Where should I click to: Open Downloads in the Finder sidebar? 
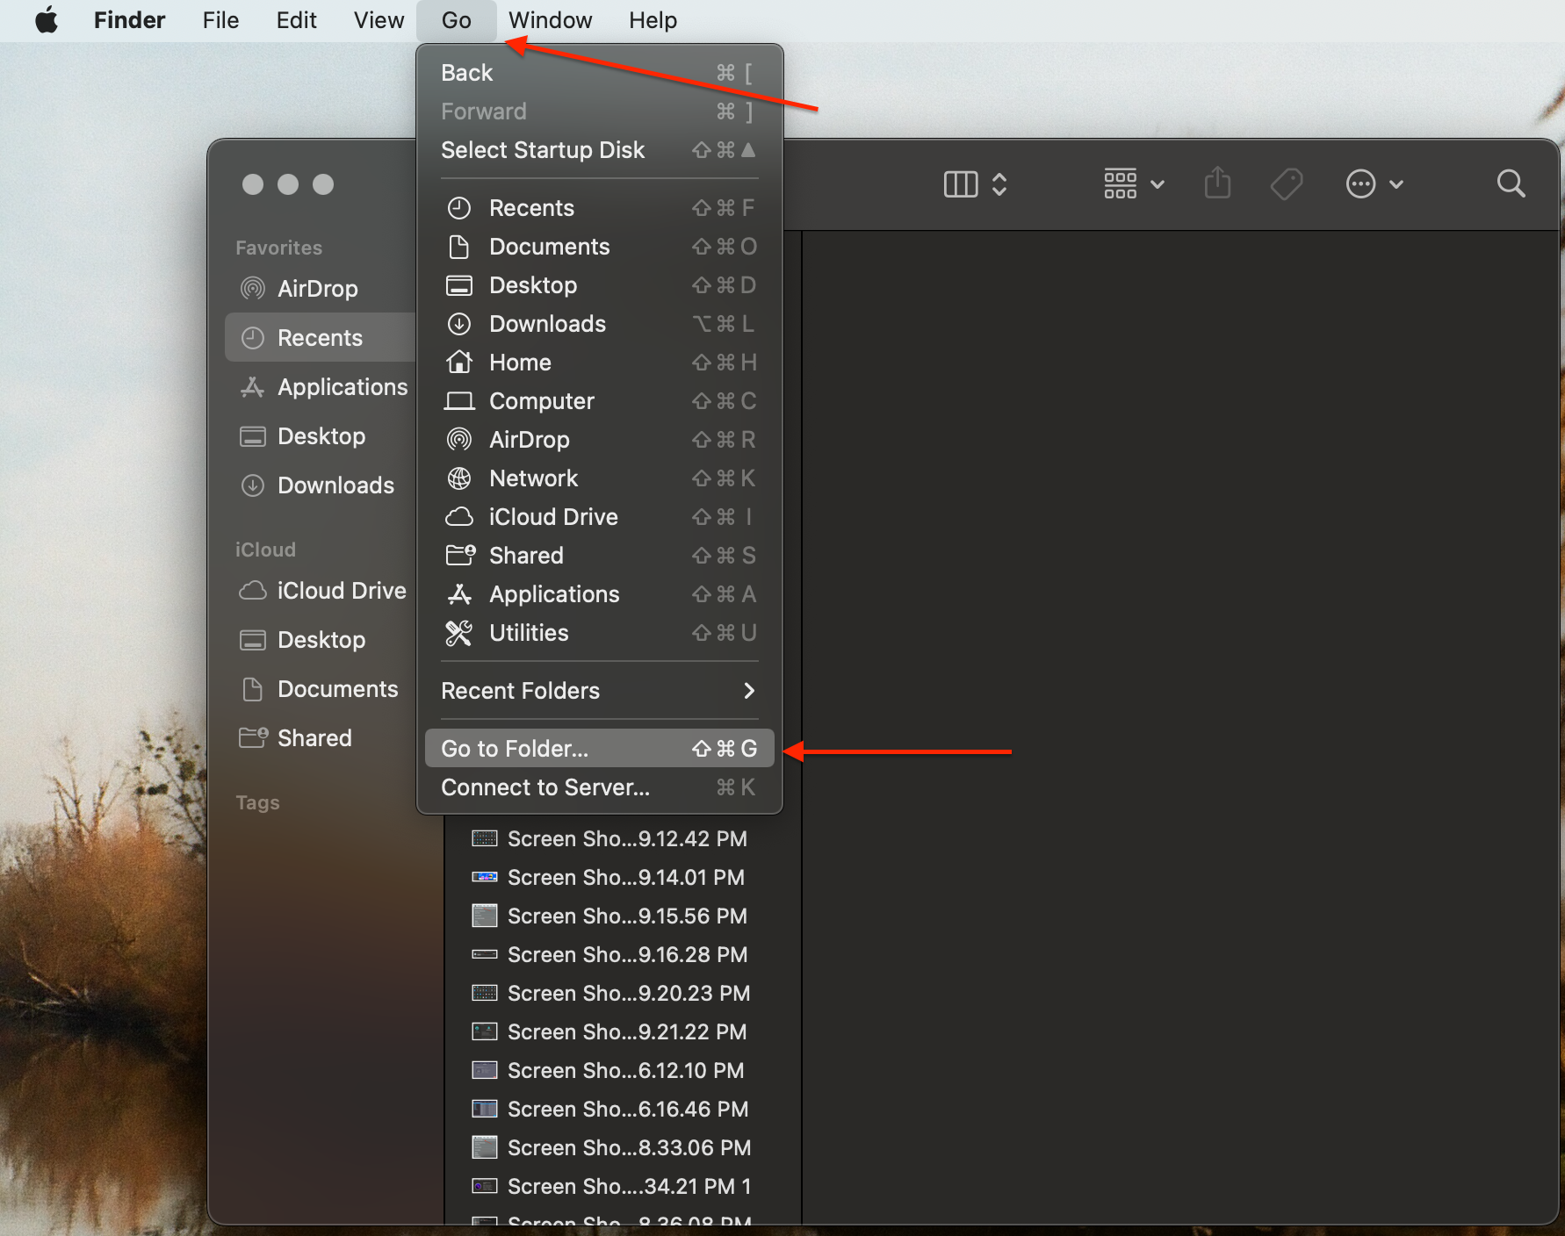tap(321, 485)
